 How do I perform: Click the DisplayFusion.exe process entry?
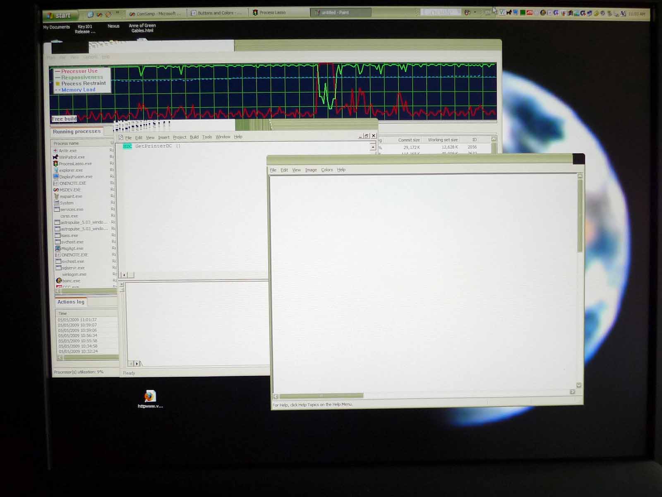76,177
